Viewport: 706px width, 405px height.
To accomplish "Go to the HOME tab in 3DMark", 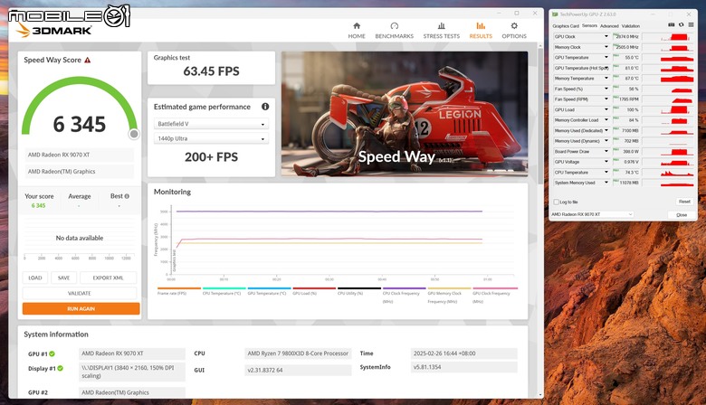I will click(x=357, y=31).
